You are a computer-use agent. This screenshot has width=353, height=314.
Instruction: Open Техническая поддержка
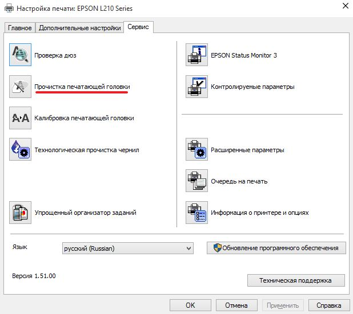click(296, 280)
